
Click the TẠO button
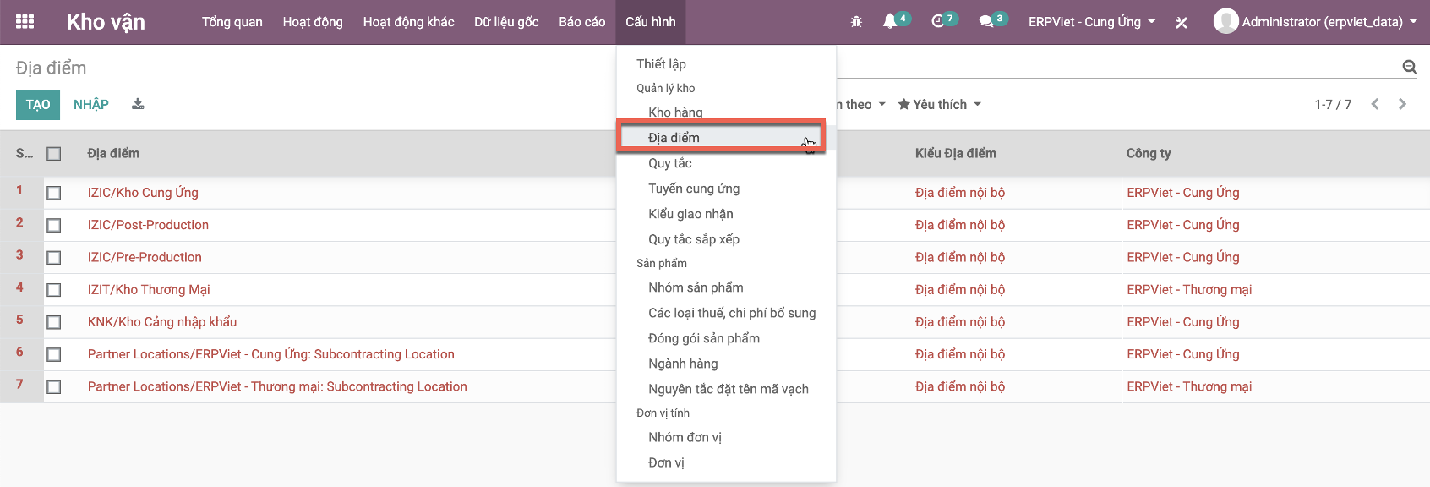click(38, 105)
